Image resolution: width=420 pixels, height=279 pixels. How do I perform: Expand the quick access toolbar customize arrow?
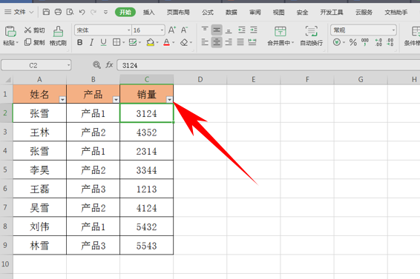(x=106, y=12)
